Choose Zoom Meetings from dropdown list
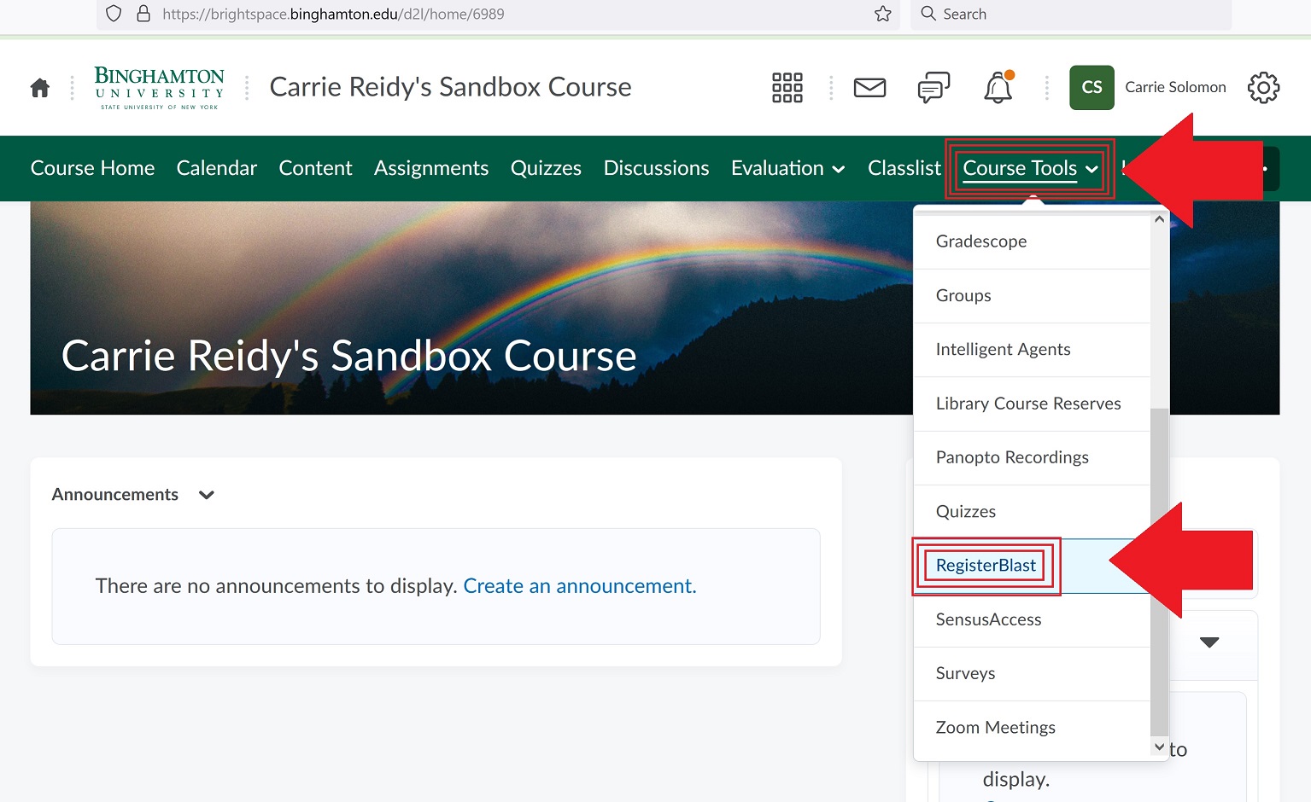 click(995, 728)
